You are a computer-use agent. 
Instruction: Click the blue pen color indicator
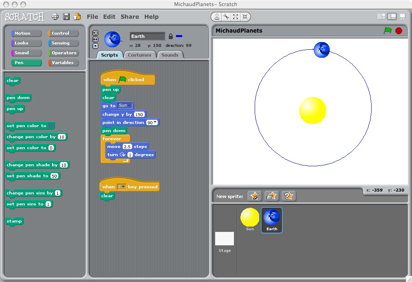(179, 36)
